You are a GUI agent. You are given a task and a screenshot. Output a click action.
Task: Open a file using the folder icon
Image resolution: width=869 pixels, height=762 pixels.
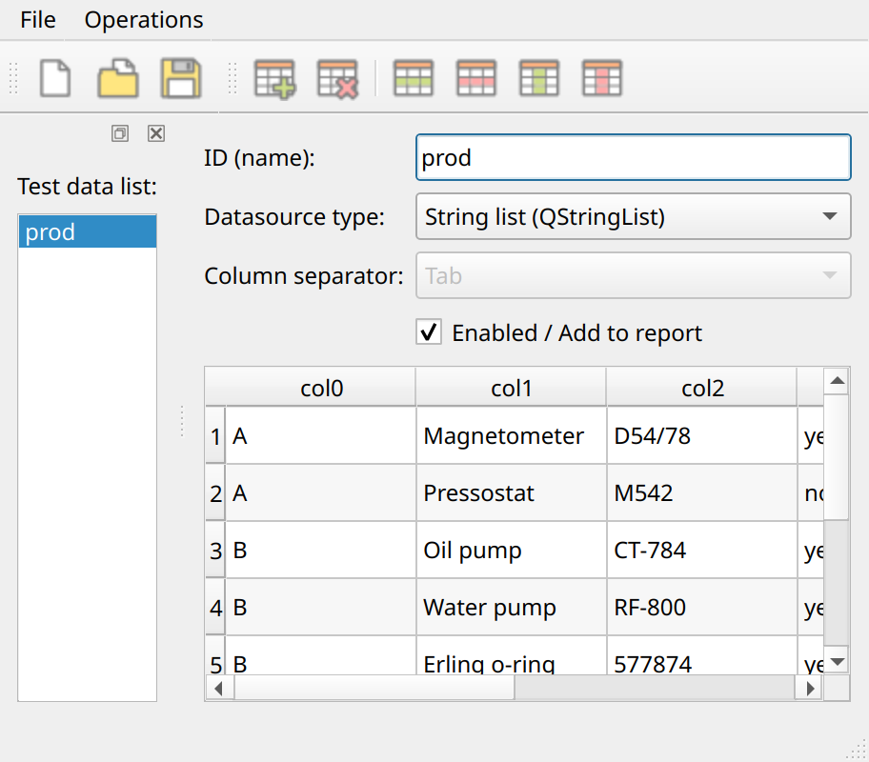pyautogui.click(x=118, y=79)
